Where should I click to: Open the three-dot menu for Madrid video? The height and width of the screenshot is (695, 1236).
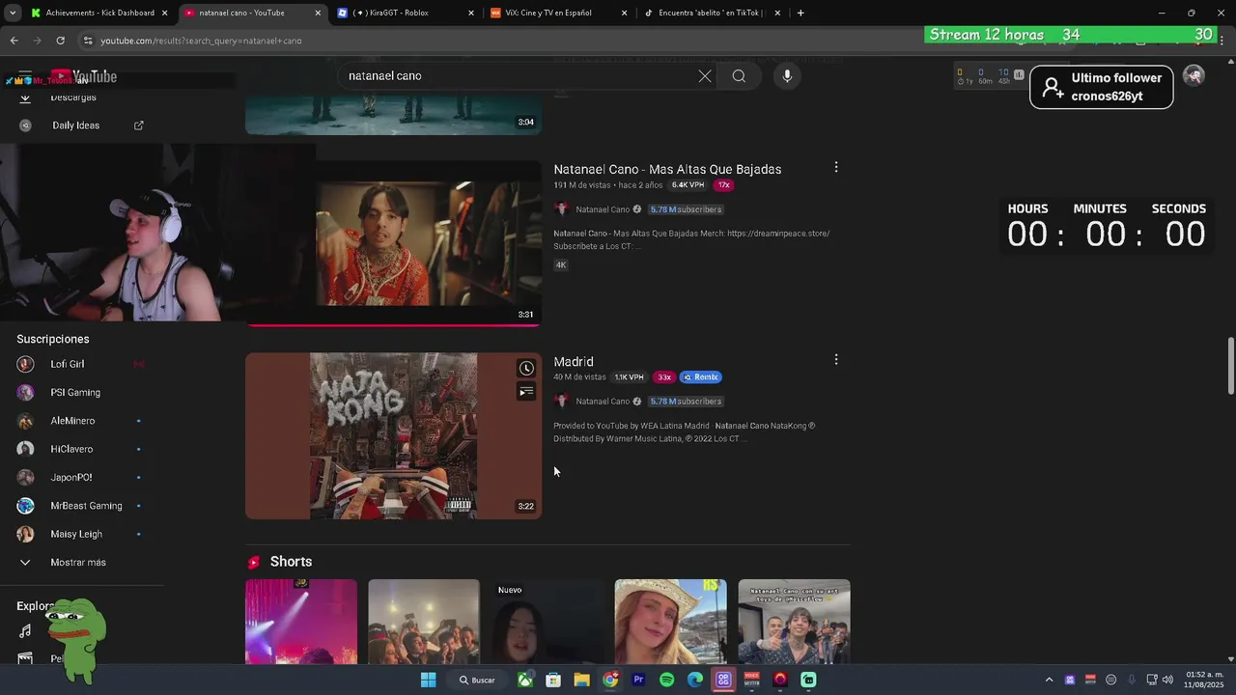coord(836,359)
